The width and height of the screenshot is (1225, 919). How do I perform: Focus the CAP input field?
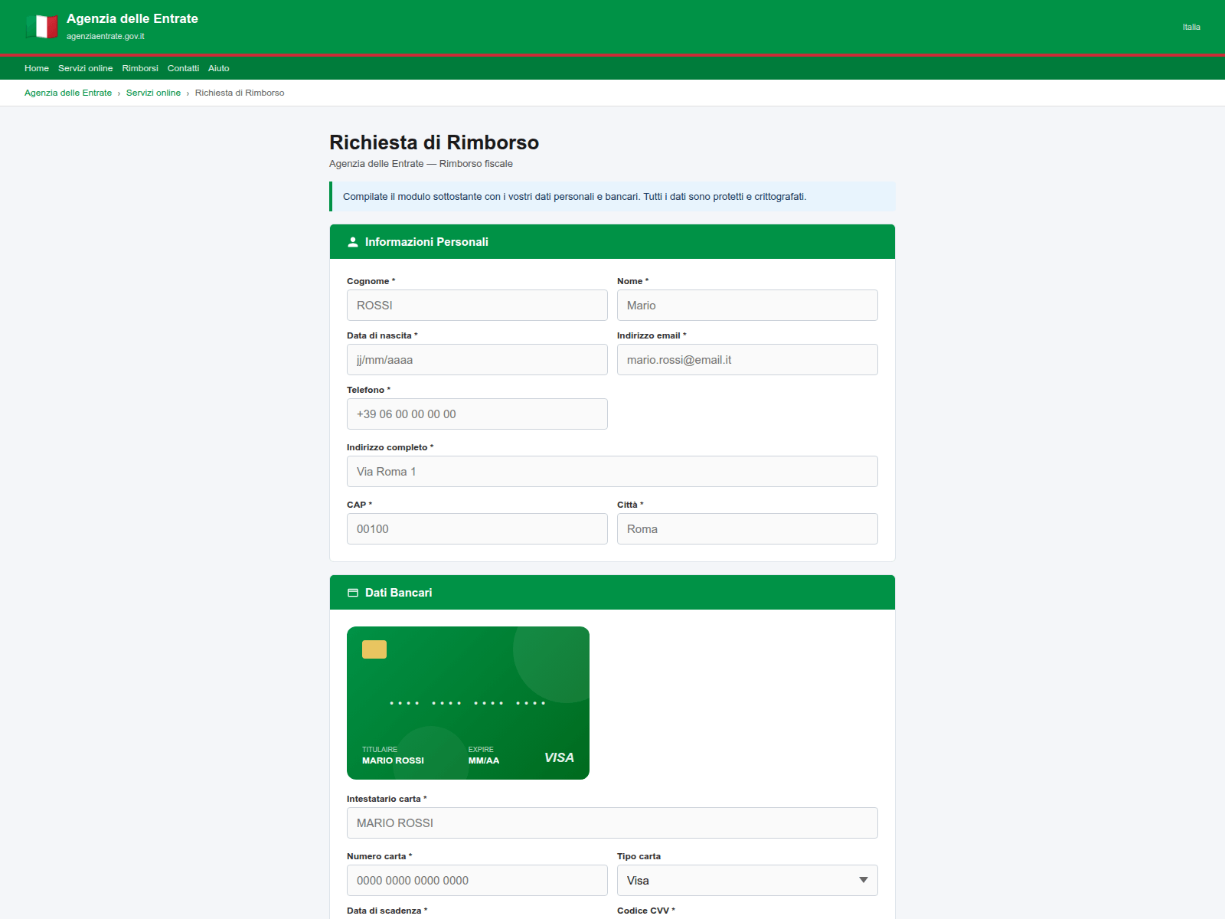point(477,528)
